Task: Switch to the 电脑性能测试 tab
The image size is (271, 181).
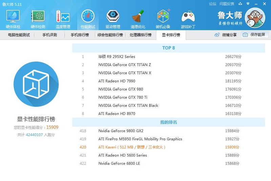Action: [19, 35]
